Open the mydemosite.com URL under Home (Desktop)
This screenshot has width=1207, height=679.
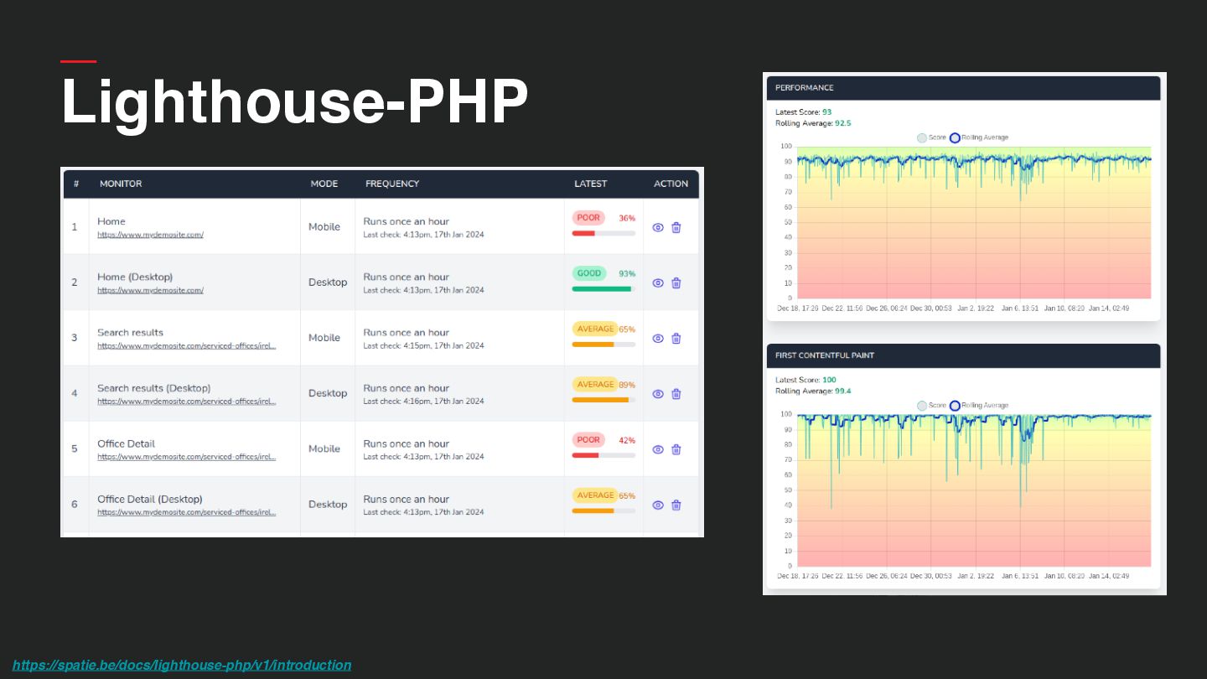pyautogui.click(x=150, y=290)
